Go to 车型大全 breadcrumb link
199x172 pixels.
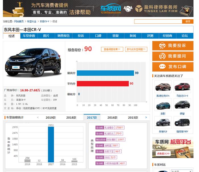(32, 21)
